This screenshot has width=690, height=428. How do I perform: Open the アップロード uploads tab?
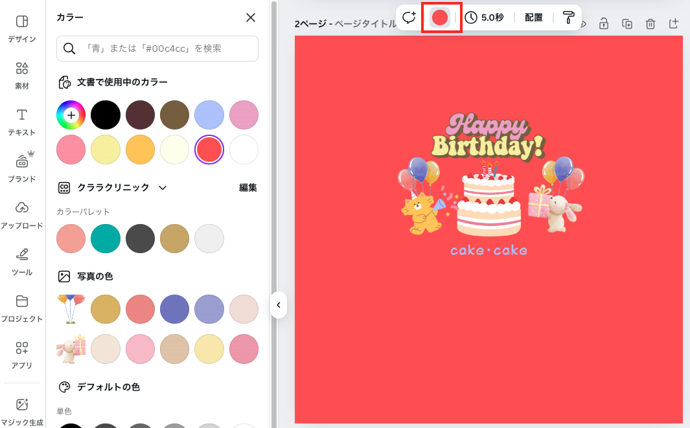[22, 216]
